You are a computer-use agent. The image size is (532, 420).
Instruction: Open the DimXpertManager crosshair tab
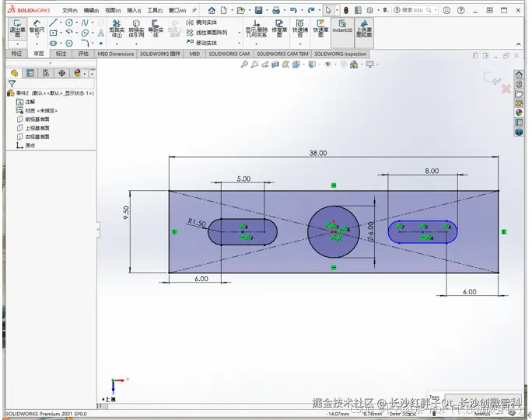[61, 73]
